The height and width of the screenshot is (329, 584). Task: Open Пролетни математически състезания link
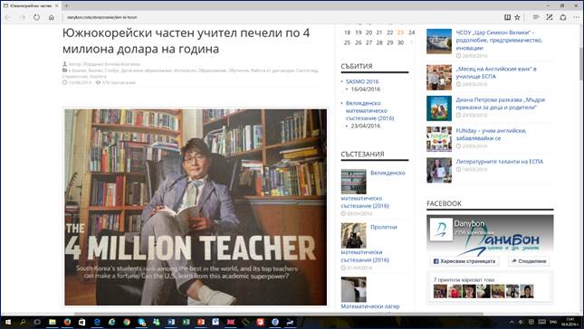pyautogui.click(x=365, y=256)
